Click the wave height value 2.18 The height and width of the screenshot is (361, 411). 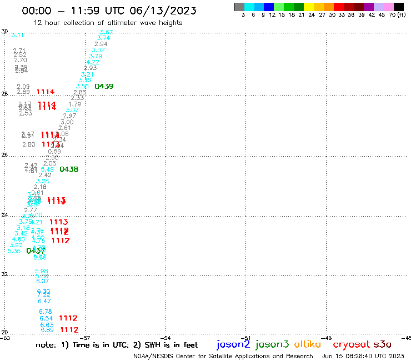click(x=40, y=187)
